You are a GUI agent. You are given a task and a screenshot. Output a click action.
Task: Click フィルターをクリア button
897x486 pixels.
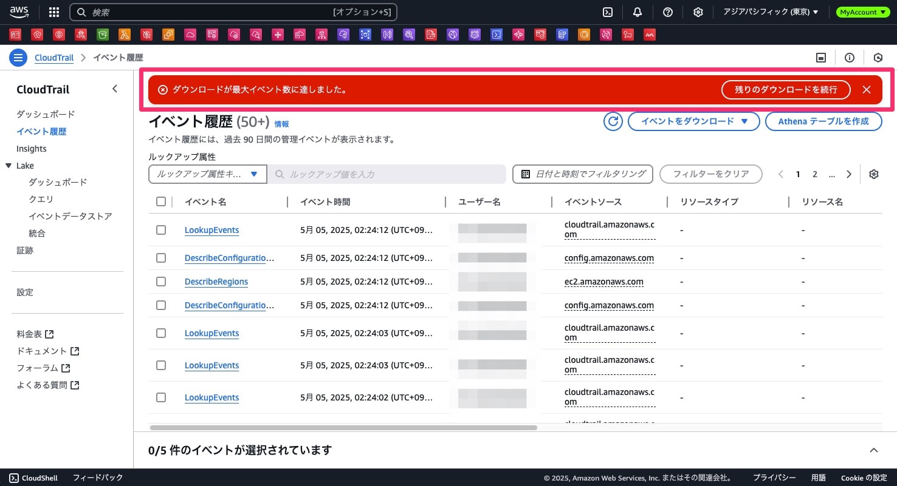(710, 174)
